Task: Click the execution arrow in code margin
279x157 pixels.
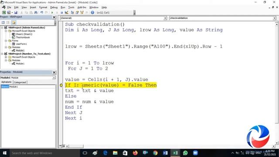Action: click(61, 85)
